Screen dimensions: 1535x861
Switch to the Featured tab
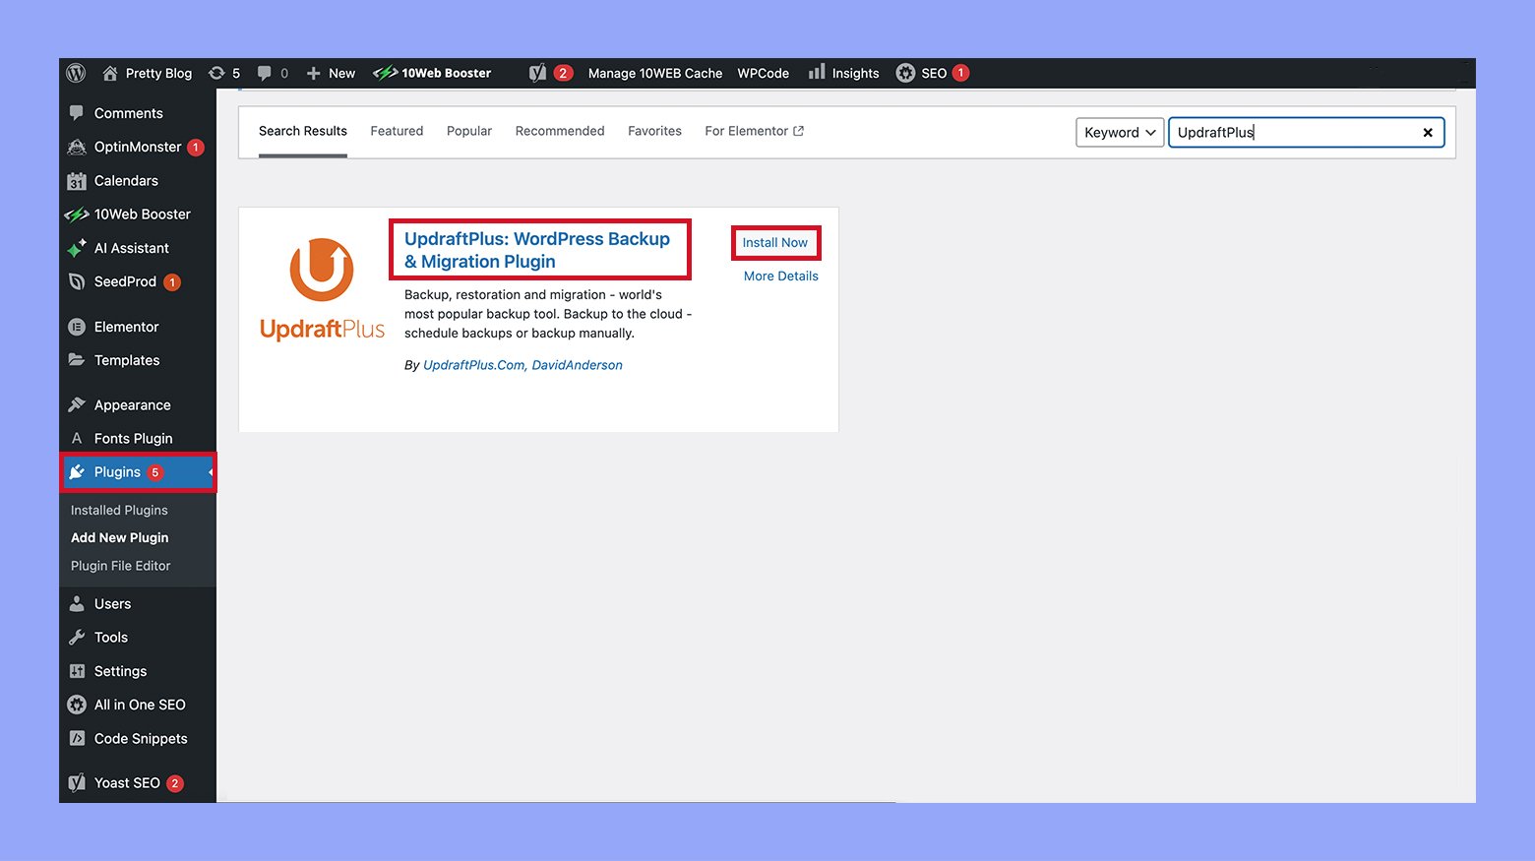(x=397, y=131)
